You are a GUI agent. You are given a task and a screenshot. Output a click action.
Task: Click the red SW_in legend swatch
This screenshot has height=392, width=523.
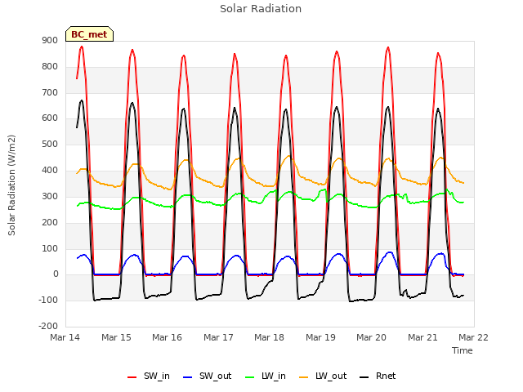click(132, 377)
